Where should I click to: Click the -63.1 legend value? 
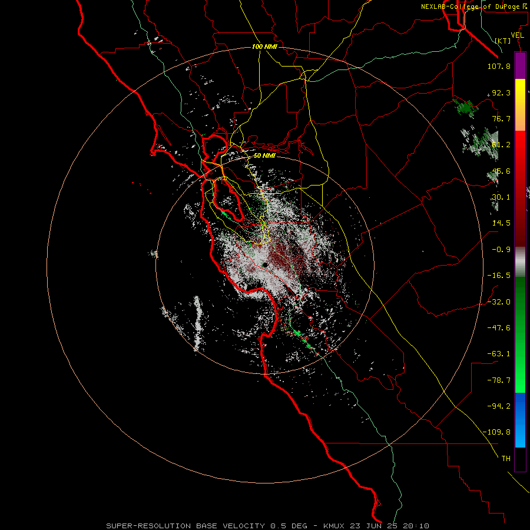click(499, 354)
